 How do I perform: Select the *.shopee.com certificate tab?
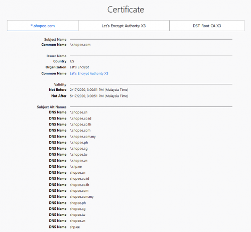(43, 26)
